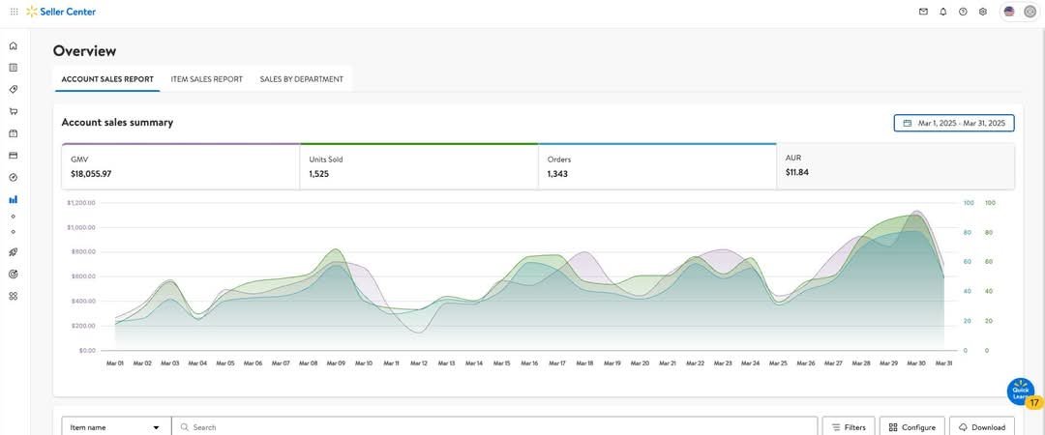Click the Mar 09 chart peak
The image size is (1045, 435).
click(x=337, y=250)
